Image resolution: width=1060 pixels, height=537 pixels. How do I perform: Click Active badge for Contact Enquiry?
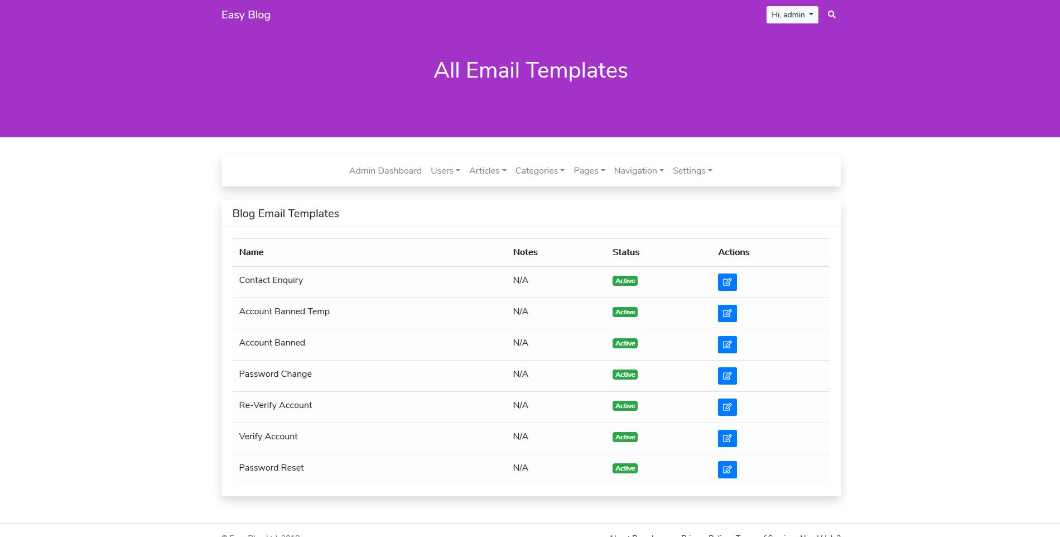coord(625,281)
